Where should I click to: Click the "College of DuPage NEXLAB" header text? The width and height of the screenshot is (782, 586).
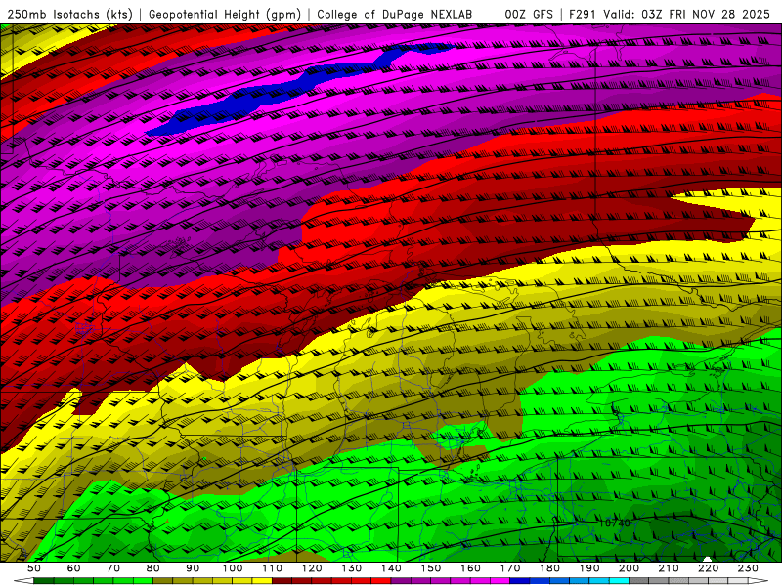tap(395, 15)
